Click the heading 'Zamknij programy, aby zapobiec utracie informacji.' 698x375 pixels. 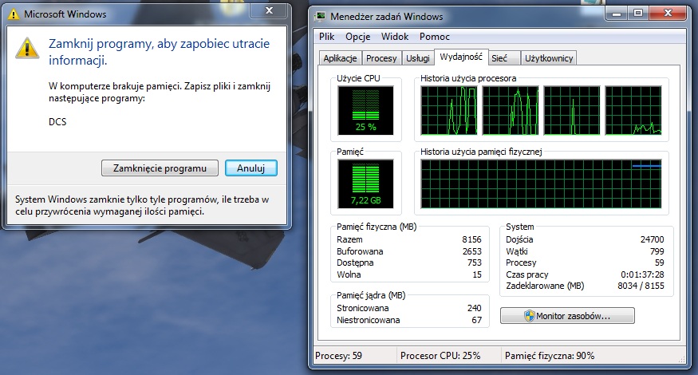159,52
